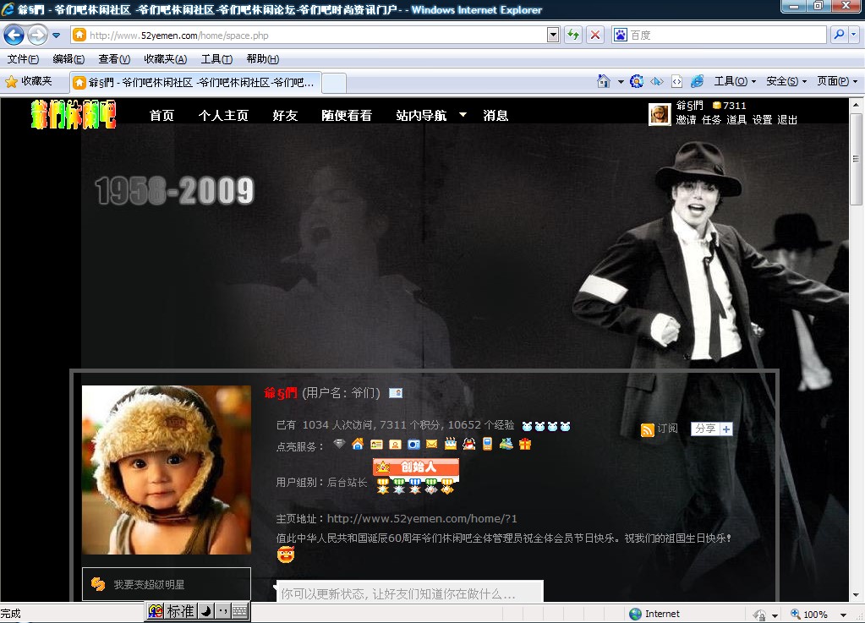Click the camera photo service icon
This screenshot has height=623, width=865.
(413, 445)
